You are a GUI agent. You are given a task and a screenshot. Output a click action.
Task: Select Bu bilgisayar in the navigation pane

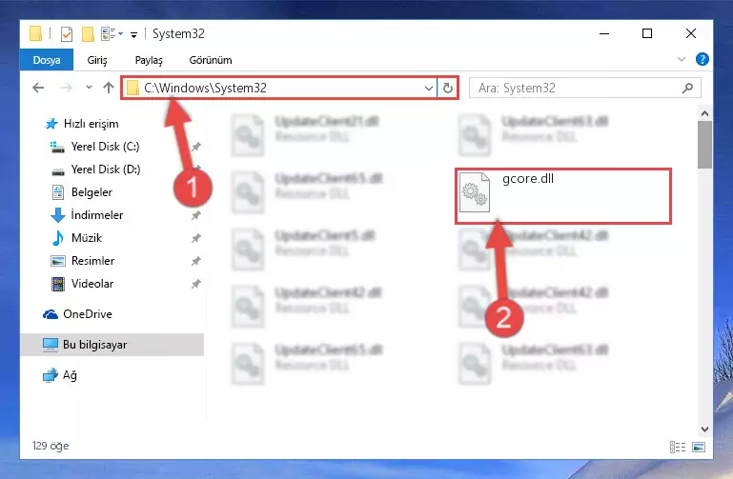[112, 345]
